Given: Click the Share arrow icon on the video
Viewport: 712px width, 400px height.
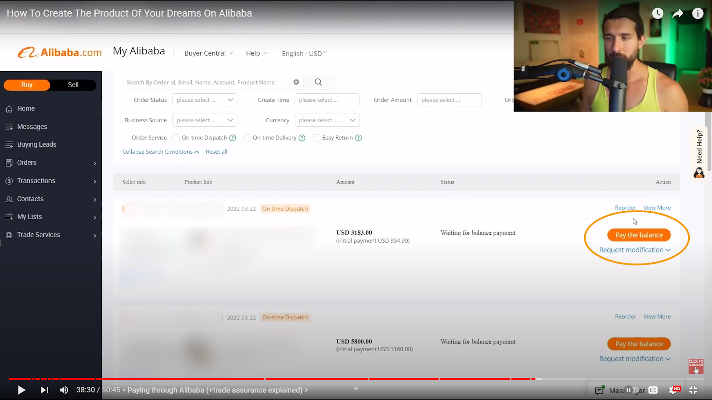Looking at the screenshot, I should 677,13.
